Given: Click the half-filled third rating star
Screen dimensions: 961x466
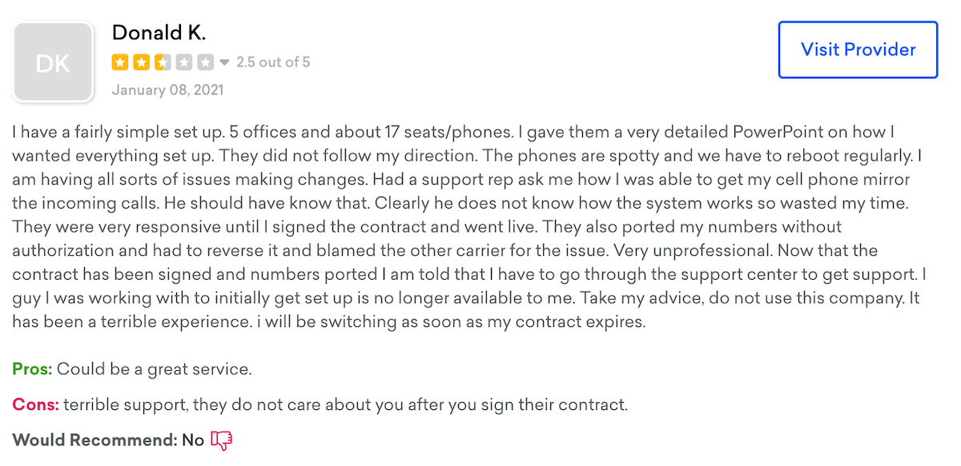Looking at the screenshot, I should tap(163, 62).
